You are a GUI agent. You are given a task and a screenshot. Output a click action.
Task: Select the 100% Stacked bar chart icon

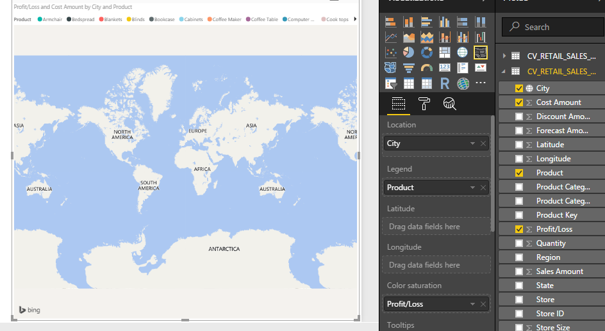point(462,22)
